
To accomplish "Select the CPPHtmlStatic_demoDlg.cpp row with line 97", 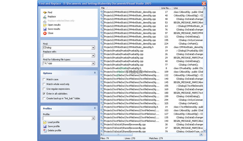I will [x=151, y=33].
